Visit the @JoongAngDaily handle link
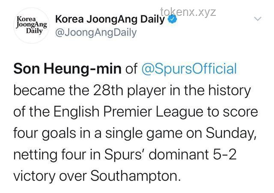This screenshot has height=193, width=274. point(96,33)
